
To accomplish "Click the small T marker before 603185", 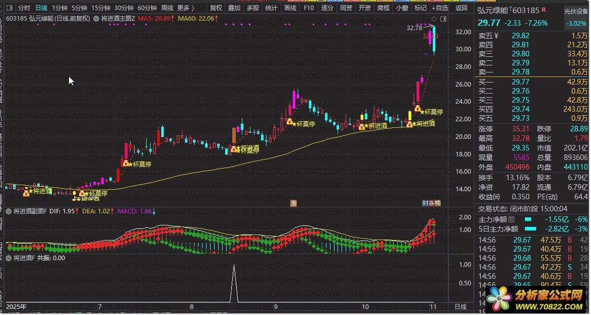I will [511, 8].
